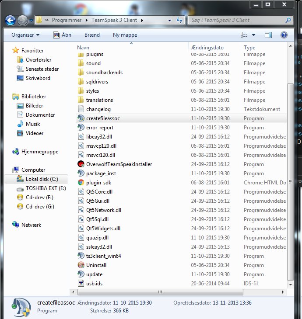This screenshot has height=319, width=302.
Task: Select the changelog text document icon
Action: tap(81, 109)
